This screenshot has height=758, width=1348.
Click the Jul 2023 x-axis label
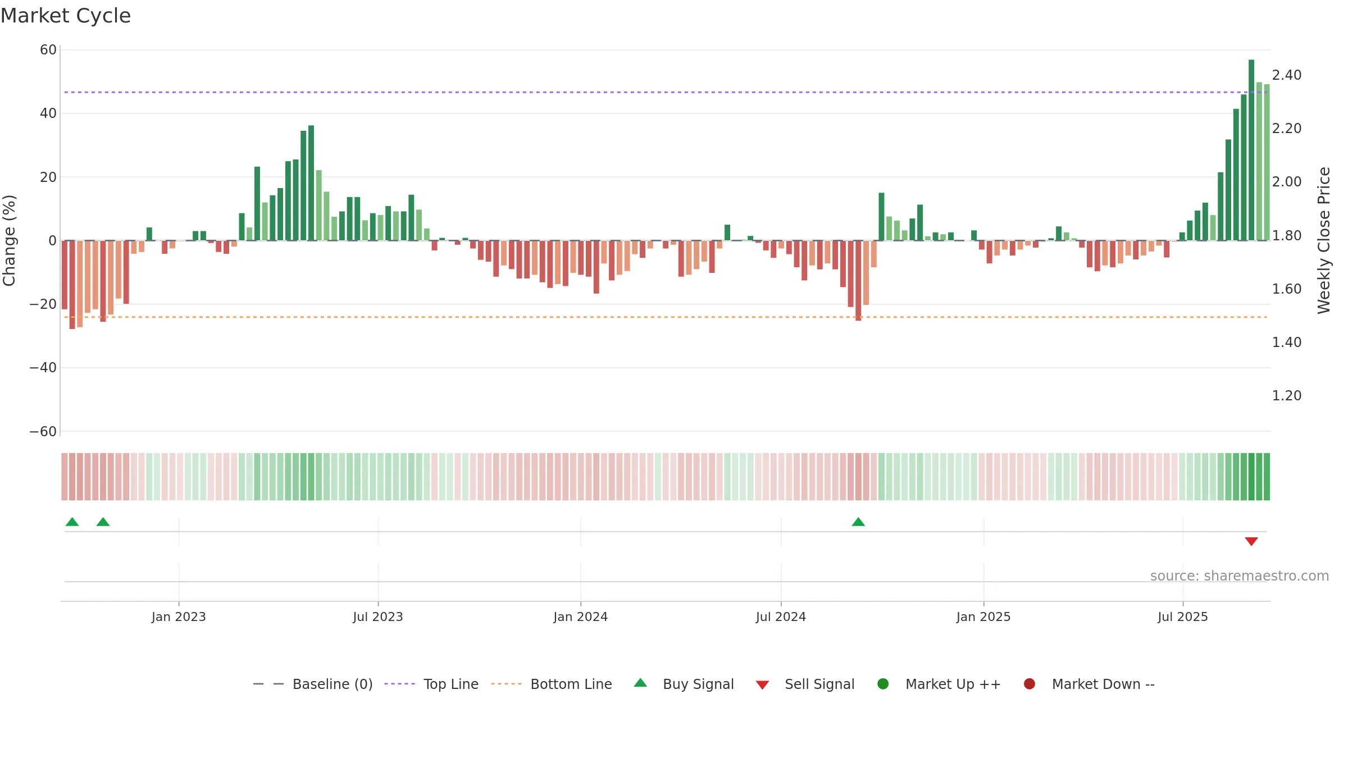[x=378, y=617]
